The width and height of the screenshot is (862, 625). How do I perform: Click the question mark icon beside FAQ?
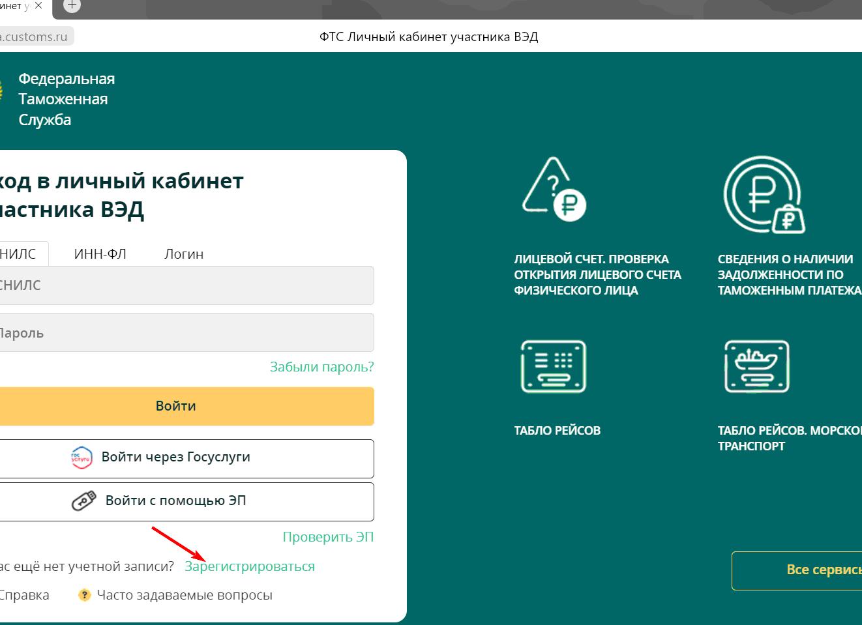(84, 595)
